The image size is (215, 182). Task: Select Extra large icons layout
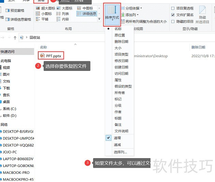tap(45, 8)
